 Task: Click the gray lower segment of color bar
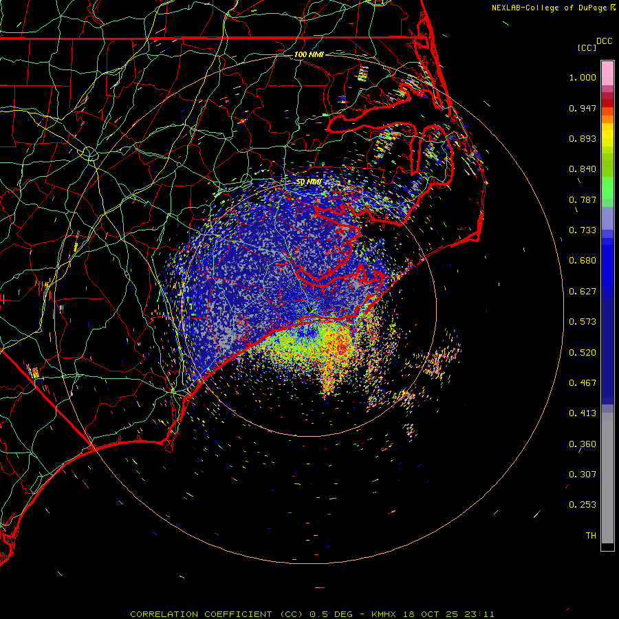click(607, 478)
